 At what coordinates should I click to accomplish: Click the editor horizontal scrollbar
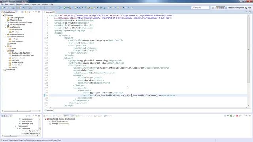(x=148, y=108)
